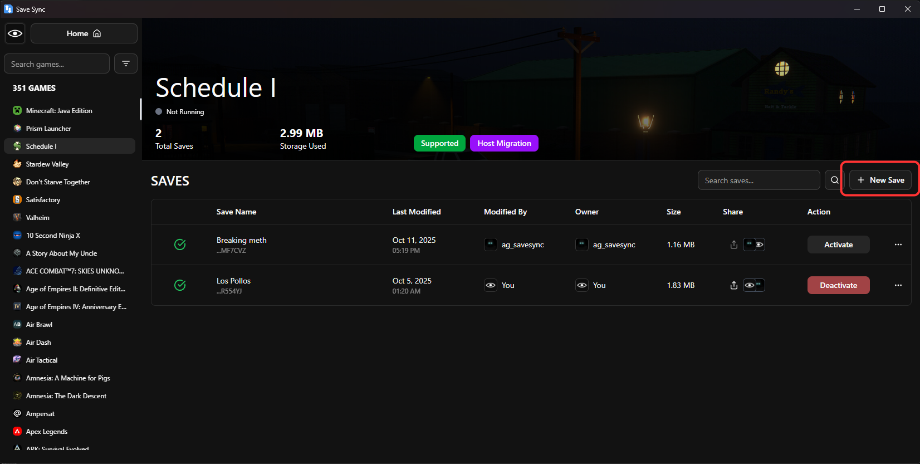Select Air Tactical in game list
This screenshot has width=920, height=464.
click(x=70, y=360)
